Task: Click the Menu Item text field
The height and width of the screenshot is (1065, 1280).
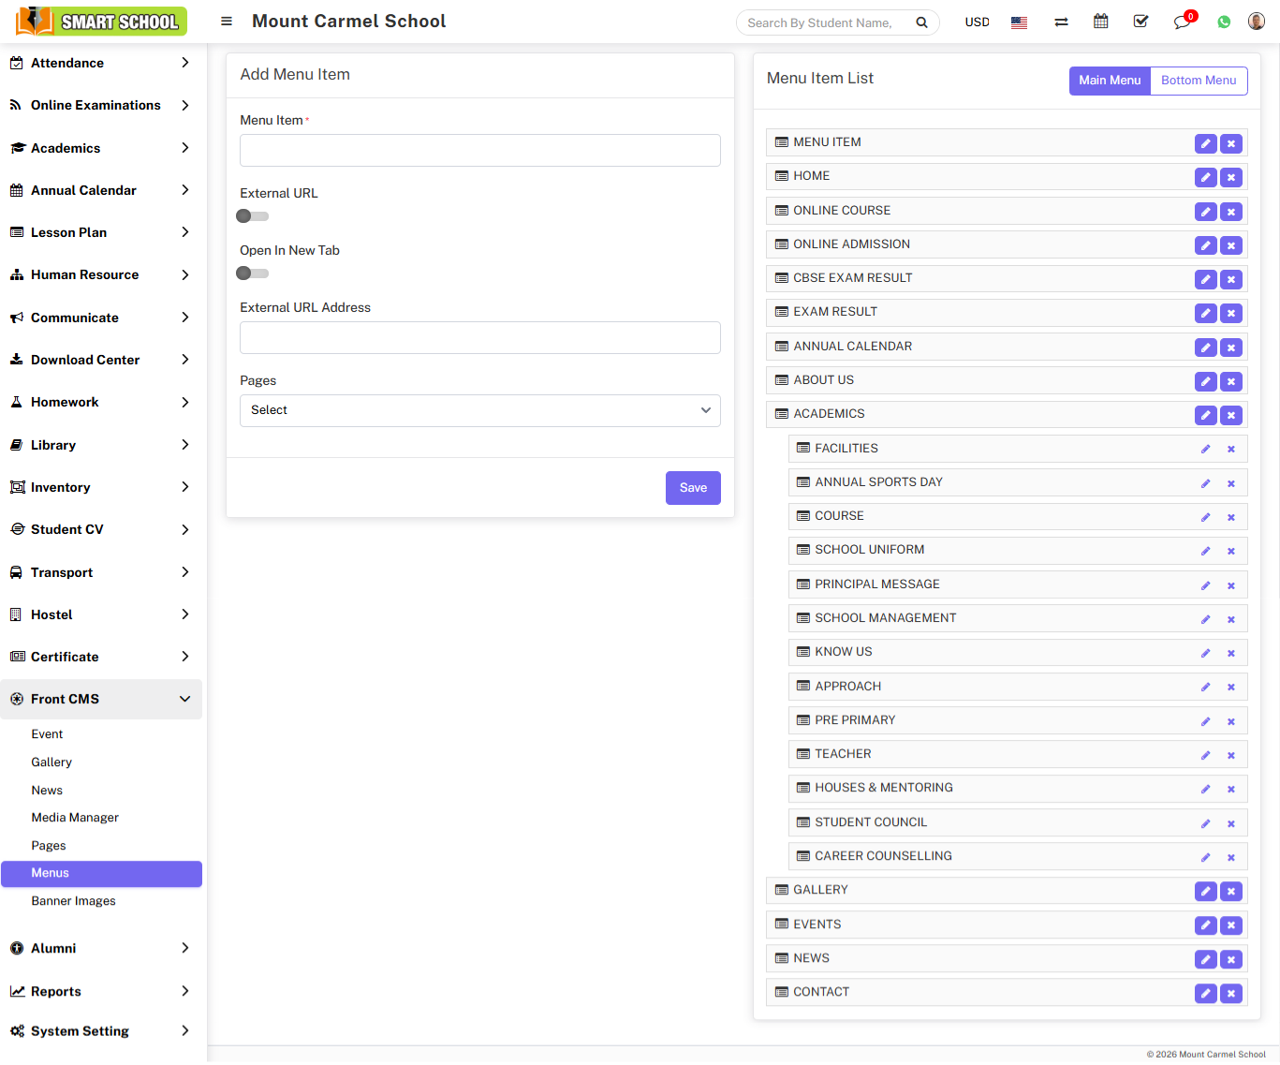Action: (x=479, y=150)
